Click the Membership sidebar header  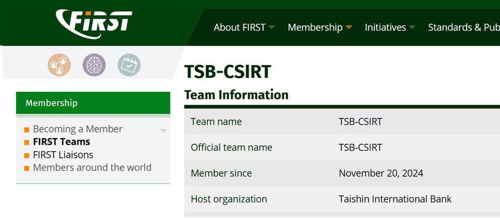93,103
